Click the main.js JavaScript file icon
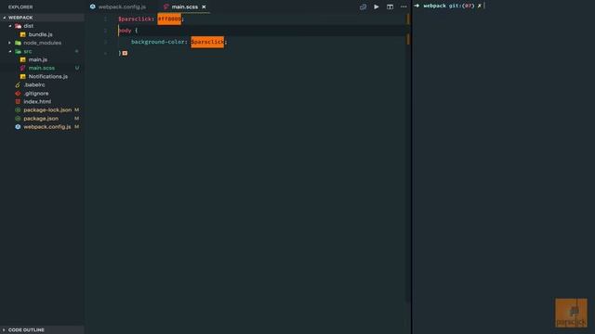Image resolution: width=595 pixels, height=334 pixels. click(x=22, y=59)
